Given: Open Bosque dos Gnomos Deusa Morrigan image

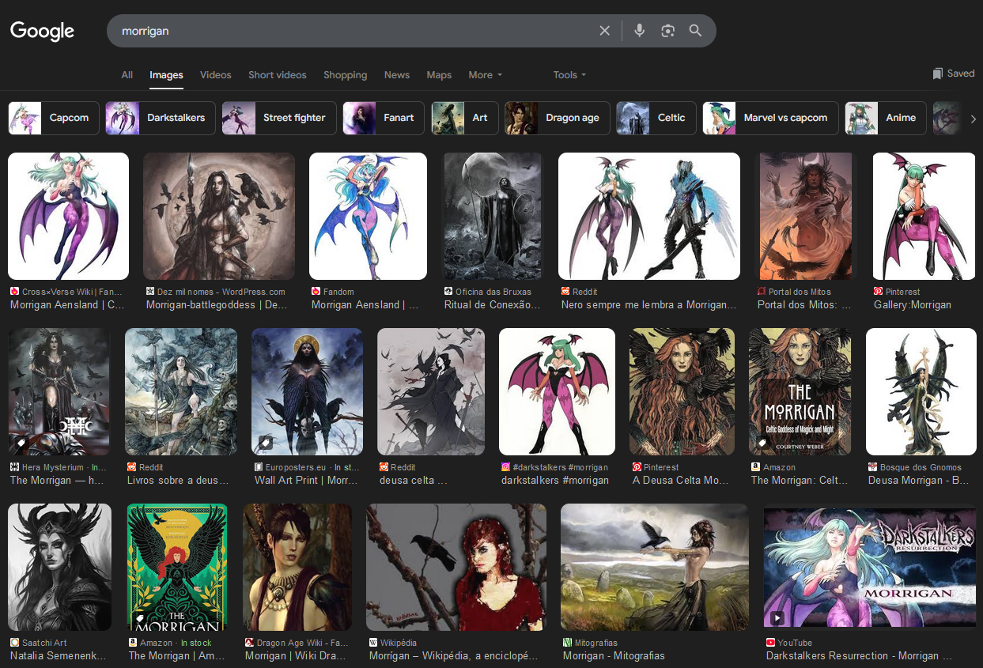Looking at the screenshot, I should tap(921, 391).
